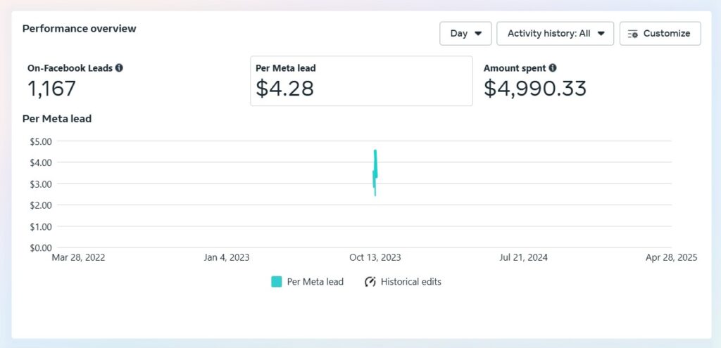Select the On-Facebook Leads metric card
This screenshot has height=348, width=721.
coord(133,82)
